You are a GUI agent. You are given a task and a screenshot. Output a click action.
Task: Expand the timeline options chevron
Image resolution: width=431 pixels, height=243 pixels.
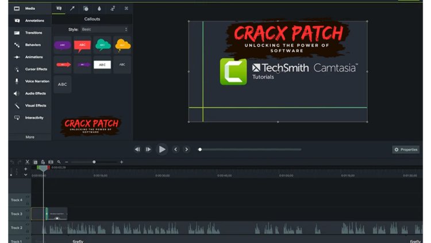(x=25, y=174)
